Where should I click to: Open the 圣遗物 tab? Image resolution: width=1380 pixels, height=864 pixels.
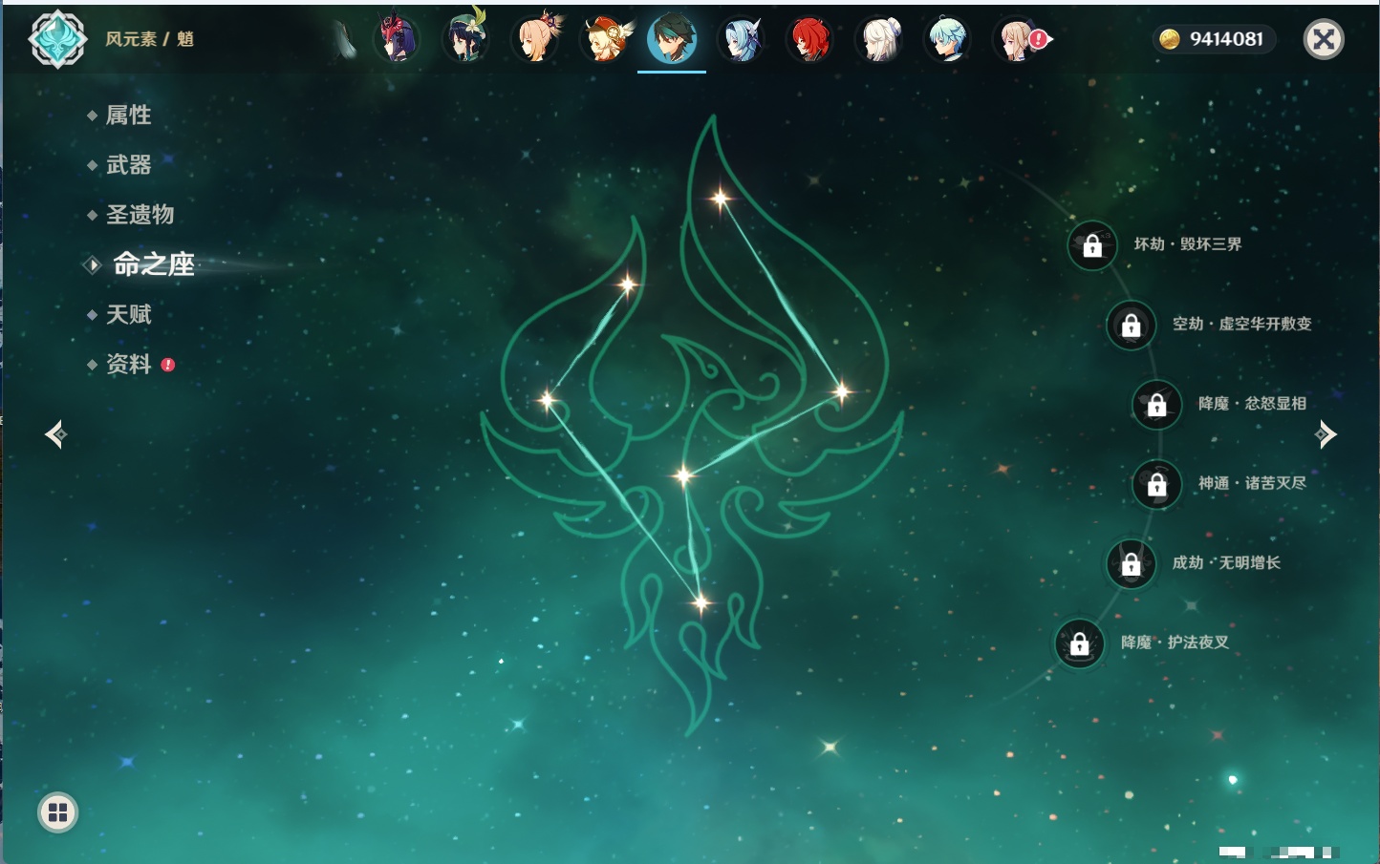(x=140, y=215)
